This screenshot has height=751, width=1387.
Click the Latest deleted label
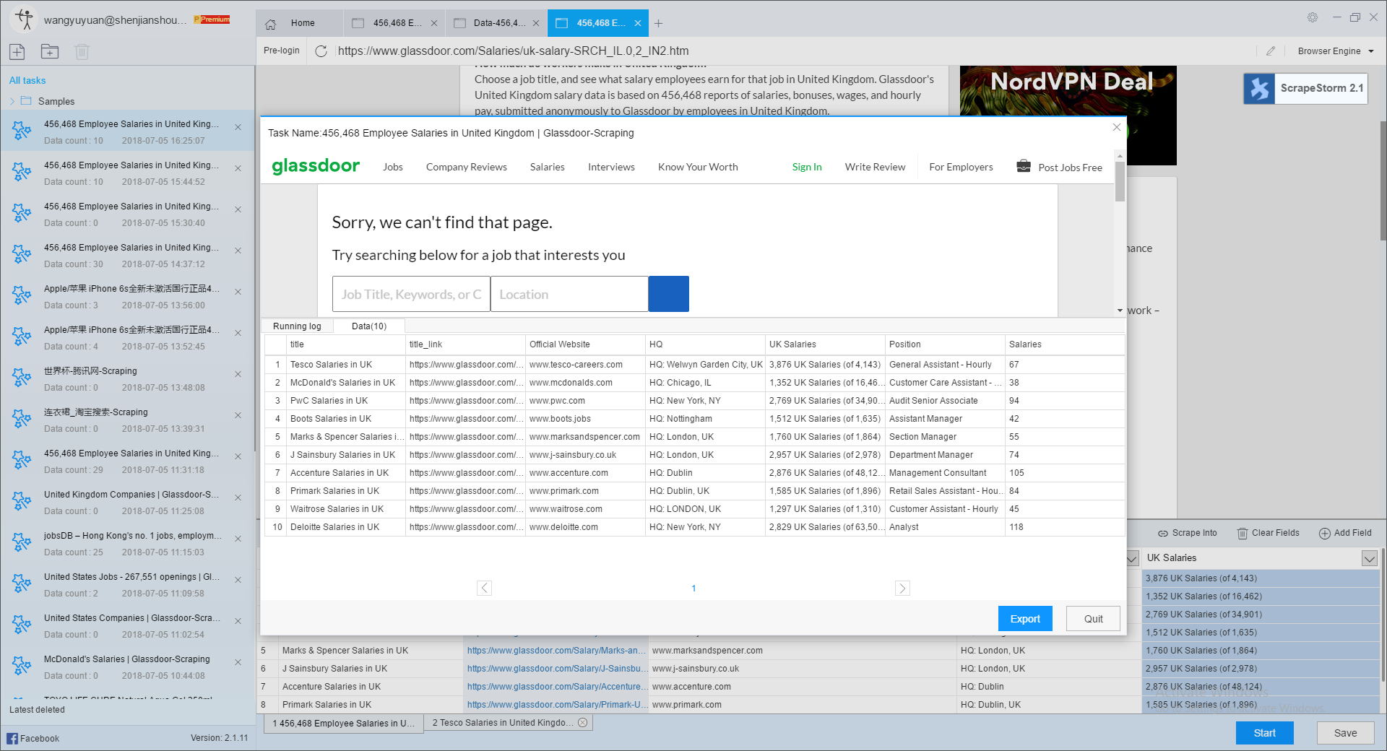point(37,710)
